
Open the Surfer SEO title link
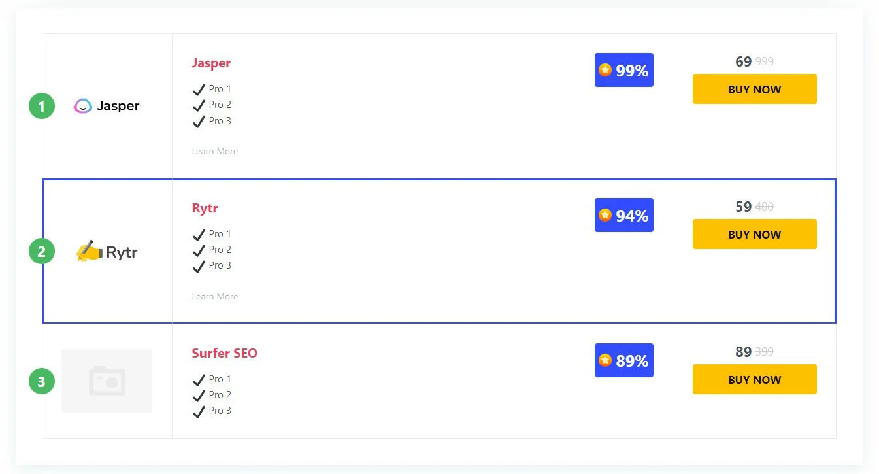[224, 353]
